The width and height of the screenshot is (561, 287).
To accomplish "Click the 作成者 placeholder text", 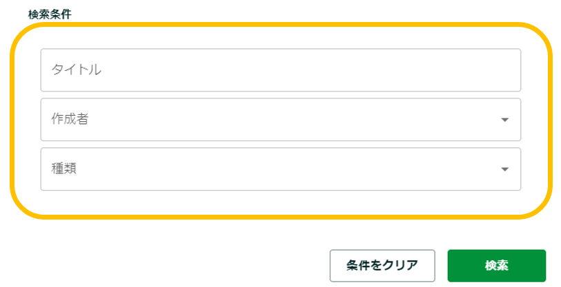I will point(70,119).
